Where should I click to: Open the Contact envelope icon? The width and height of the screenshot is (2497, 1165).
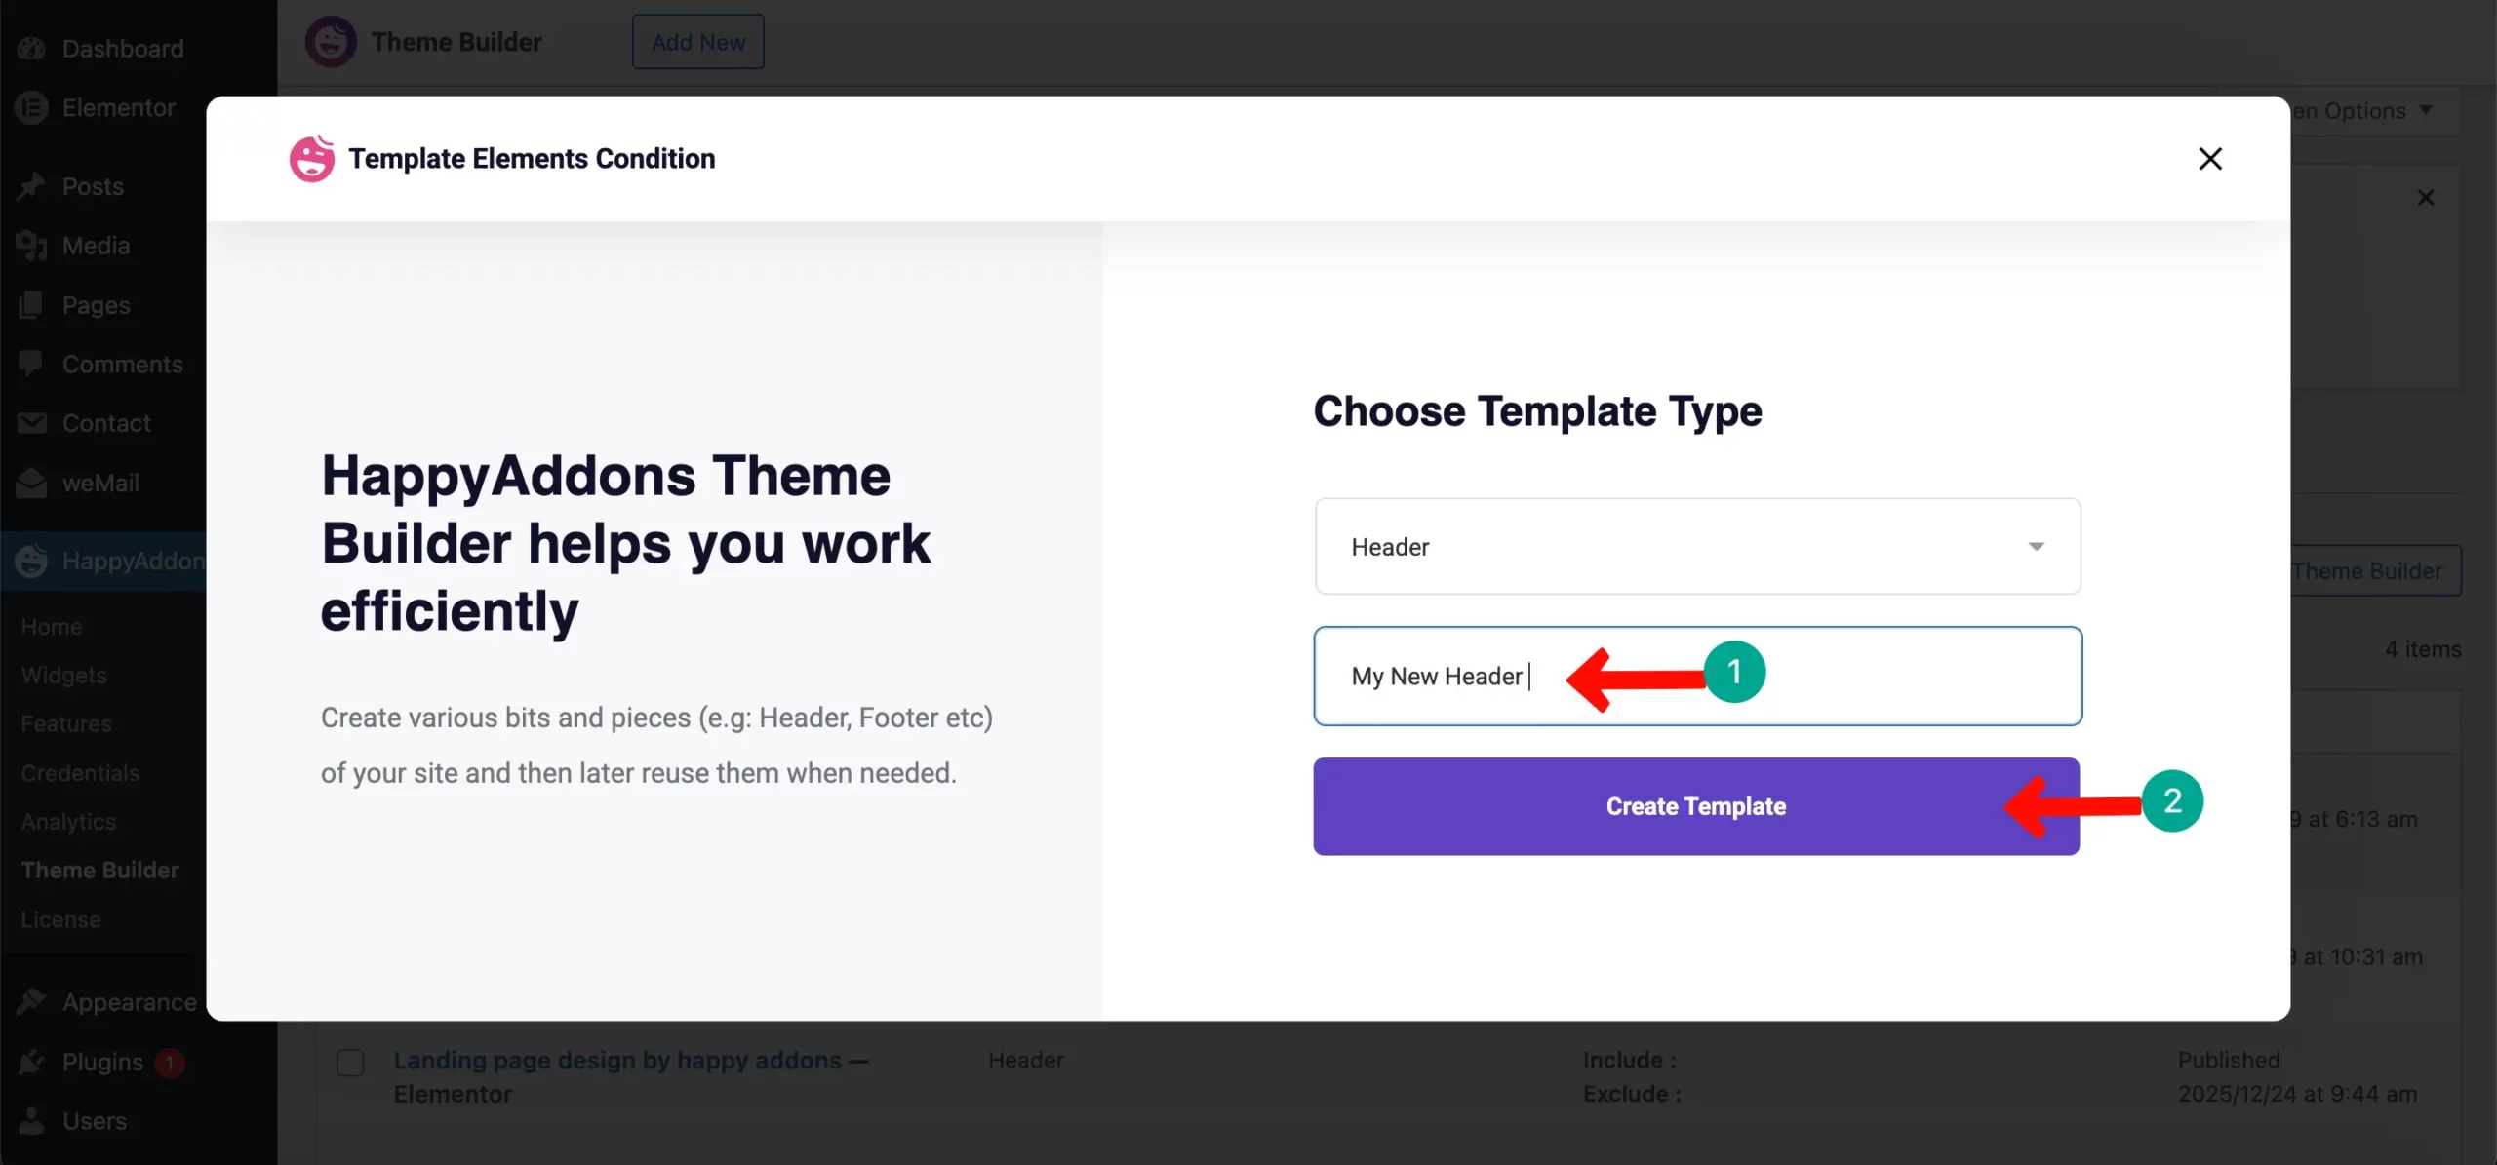click(32, 423)
